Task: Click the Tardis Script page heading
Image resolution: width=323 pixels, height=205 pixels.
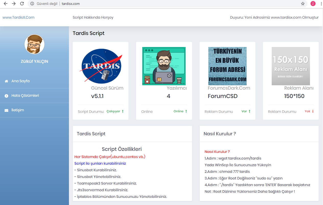Action: pos(89,33)
